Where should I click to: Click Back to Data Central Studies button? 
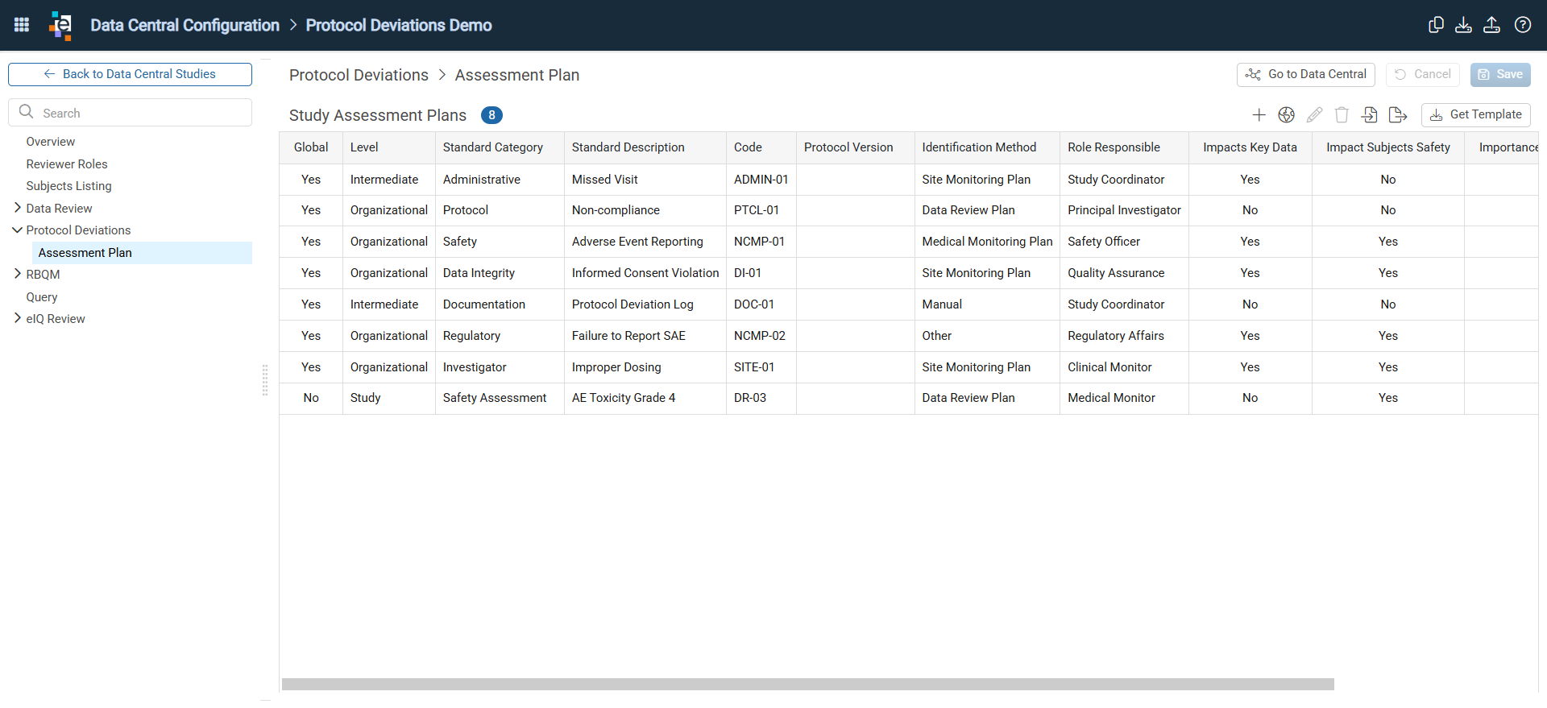(x=130, y=74)
